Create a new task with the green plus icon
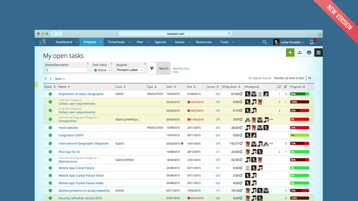The width and height of the screenshot is (358, 201). [290, 52]
